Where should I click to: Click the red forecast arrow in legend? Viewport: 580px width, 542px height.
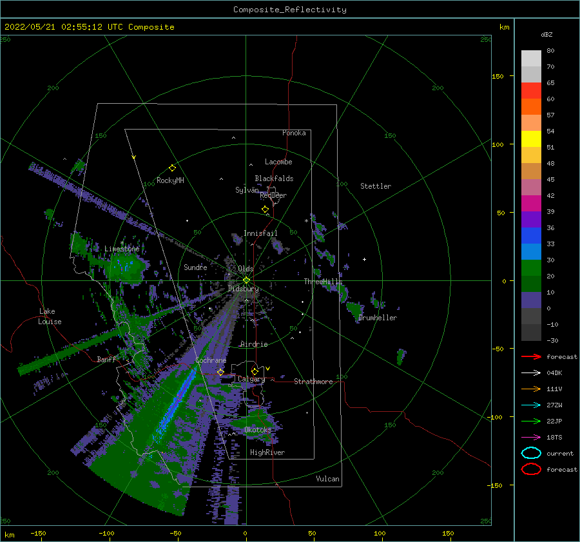click(x=531, y=356)
